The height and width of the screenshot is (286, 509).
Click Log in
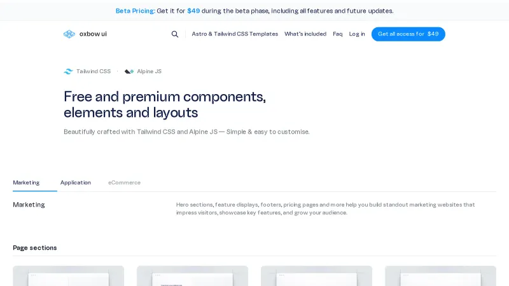357,34
